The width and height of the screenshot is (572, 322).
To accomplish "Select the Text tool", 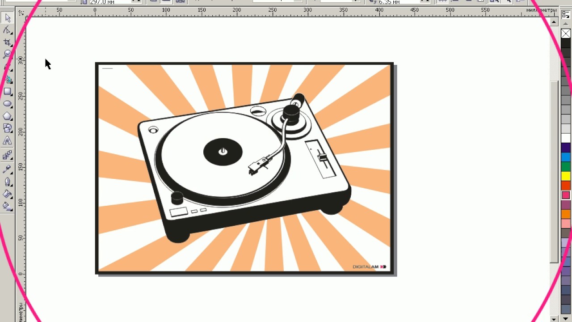I will tap(8, 141).
